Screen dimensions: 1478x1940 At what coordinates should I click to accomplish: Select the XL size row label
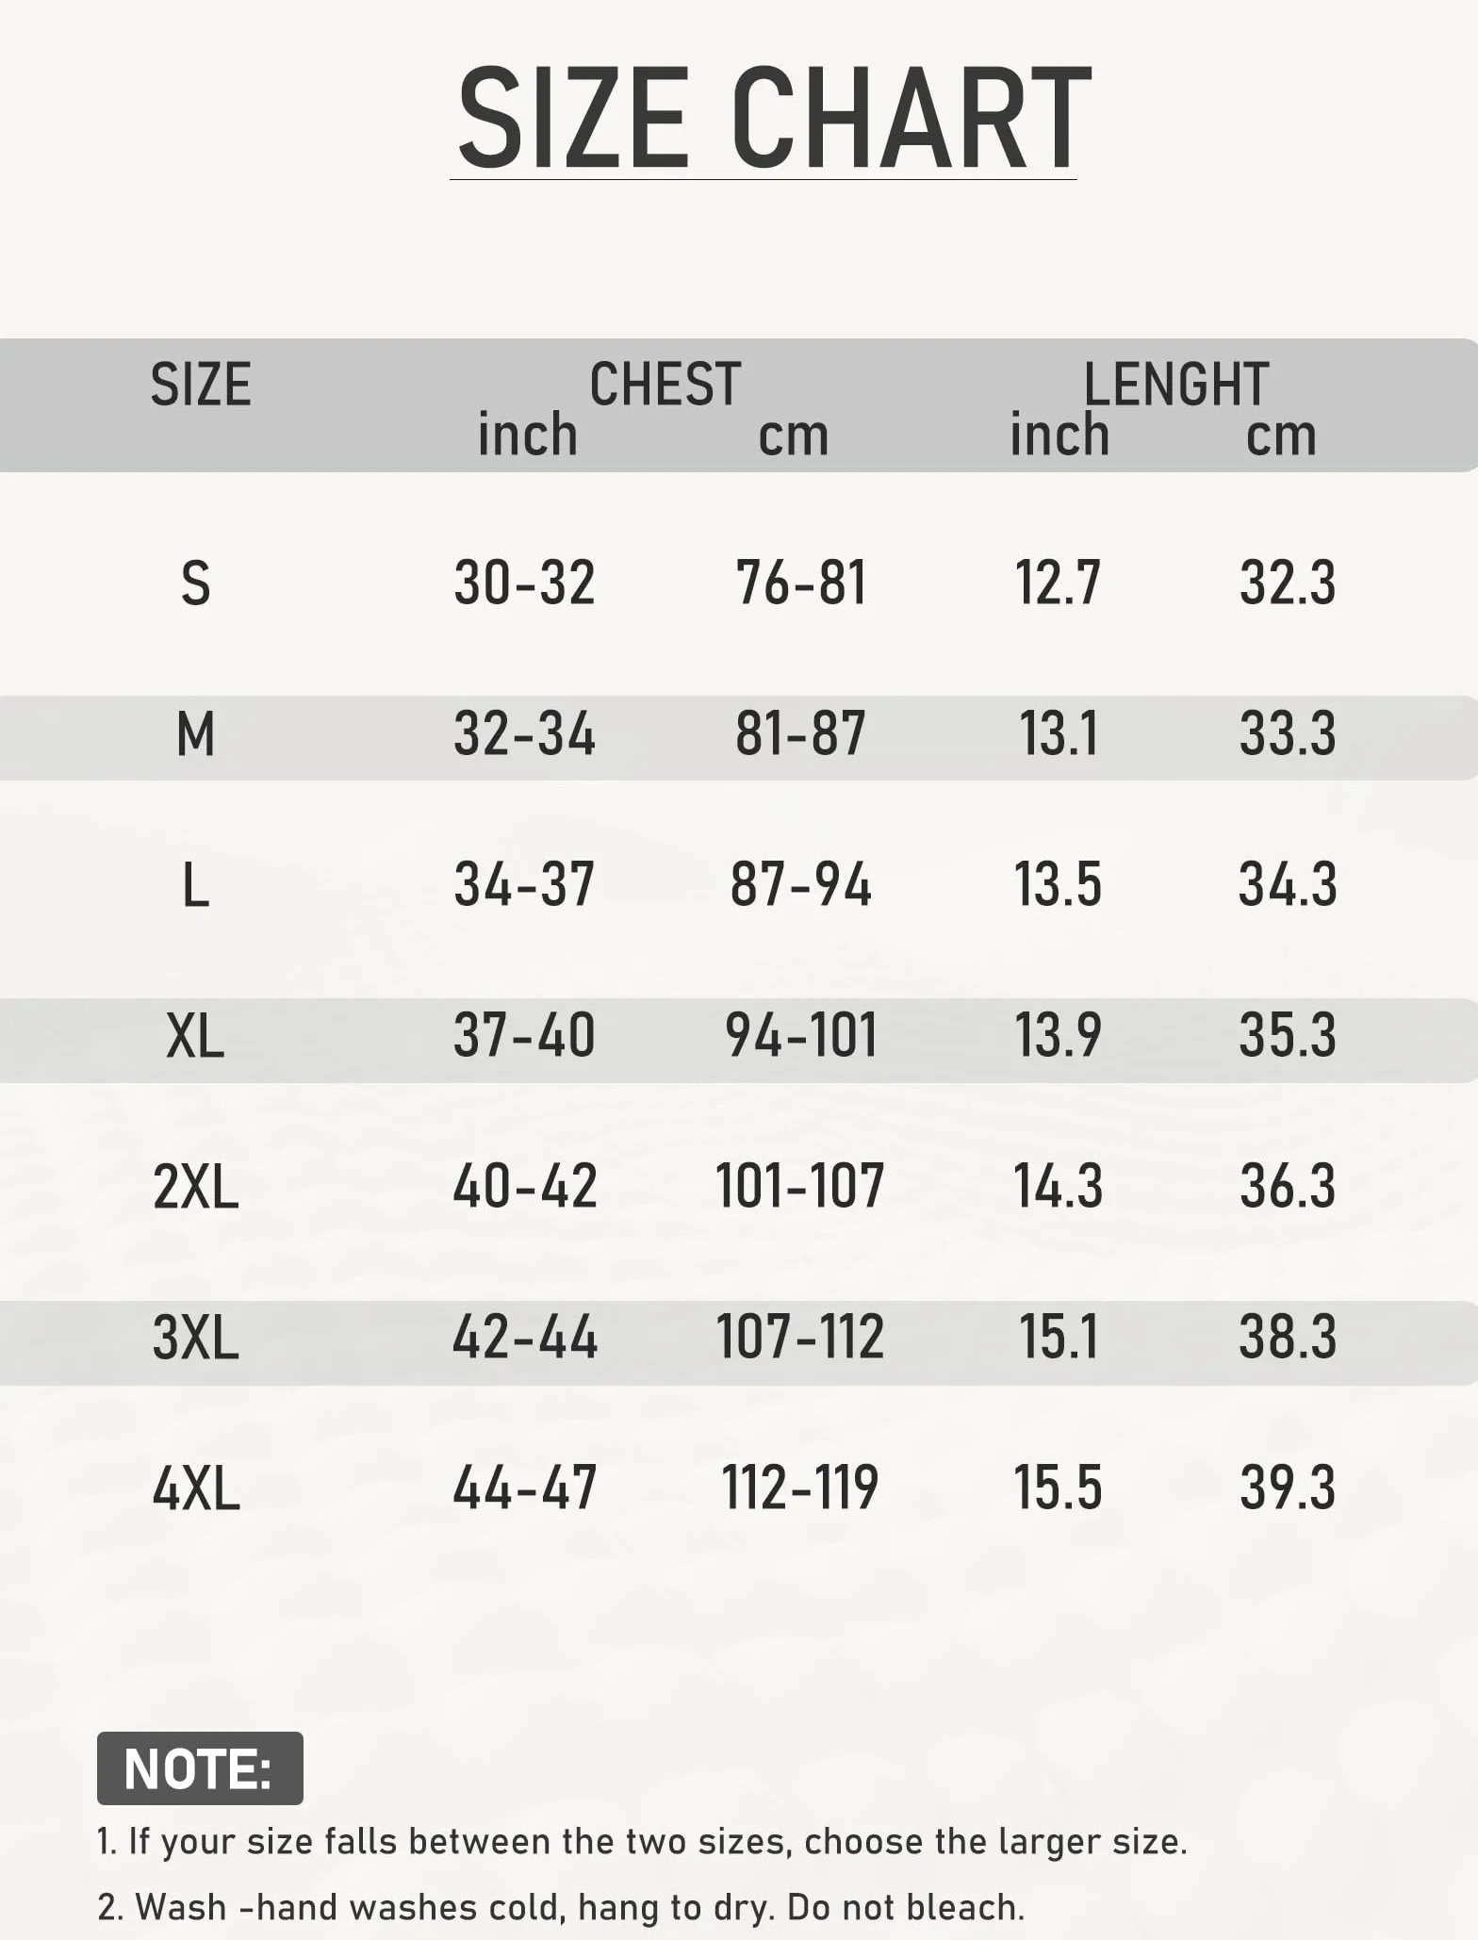pyautogui.click(x=195, y=1036)
